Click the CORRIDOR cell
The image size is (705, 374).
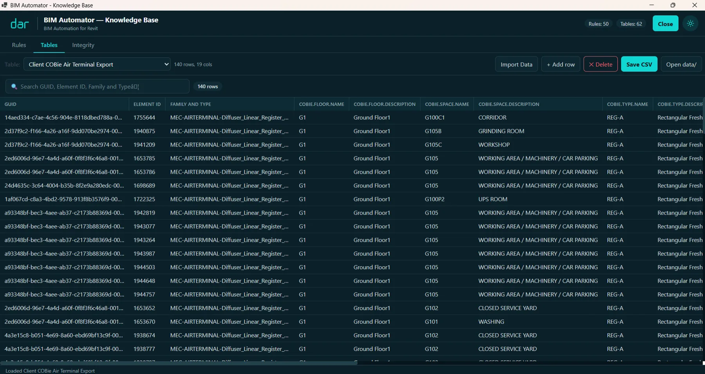pos(538,118)
